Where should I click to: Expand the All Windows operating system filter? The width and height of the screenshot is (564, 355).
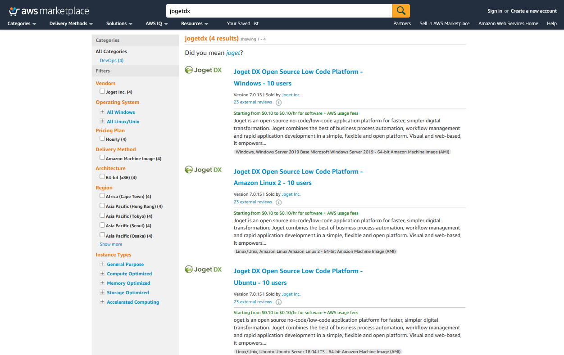(x=102, y=112)
